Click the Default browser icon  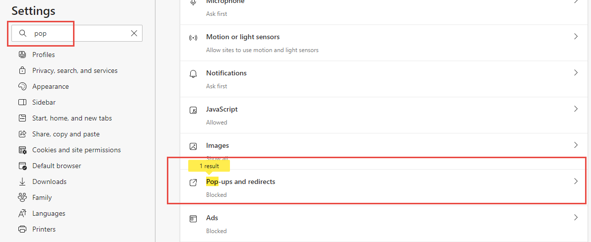pyautogui.click(x=22, y=166)
